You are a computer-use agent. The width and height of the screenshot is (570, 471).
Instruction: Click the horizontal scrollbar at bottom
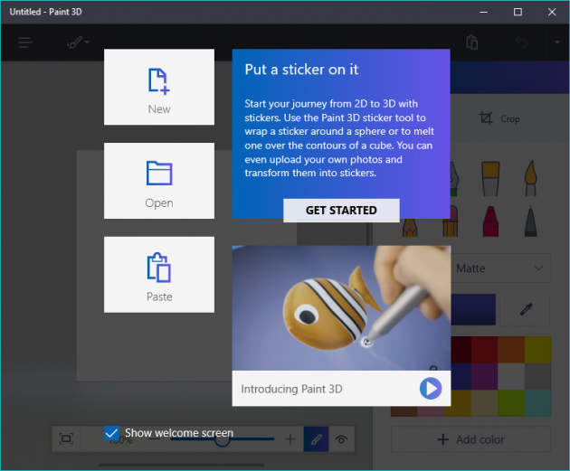[181, 465]
